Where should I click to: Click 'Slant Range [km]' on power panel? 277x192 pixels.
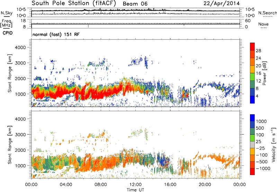pyautogui.click(x=10, y=73)
